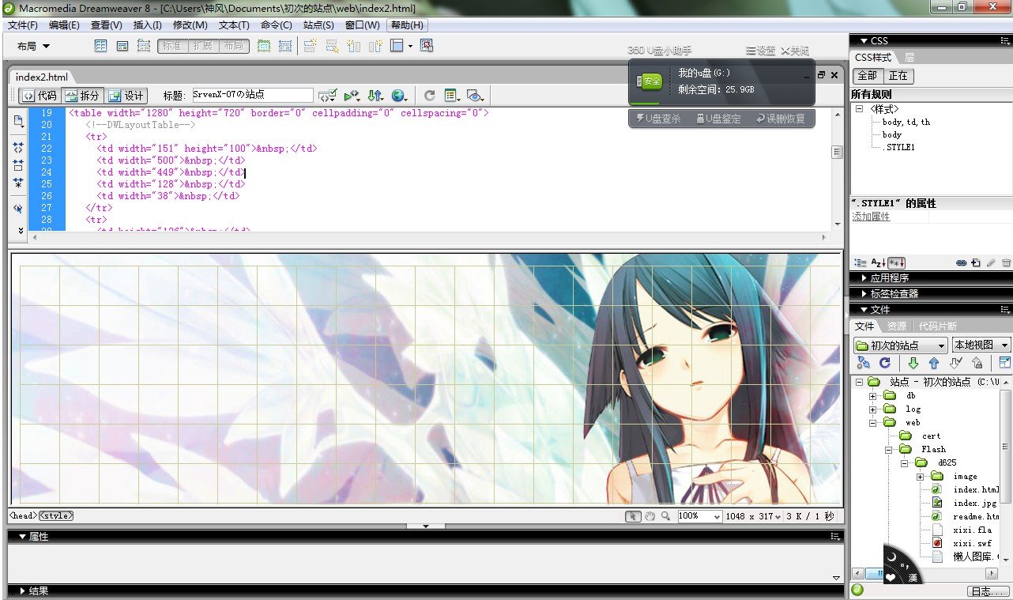
Task: Switch to the 资源 tab in Files panel
Action: [x=898, y=325]
